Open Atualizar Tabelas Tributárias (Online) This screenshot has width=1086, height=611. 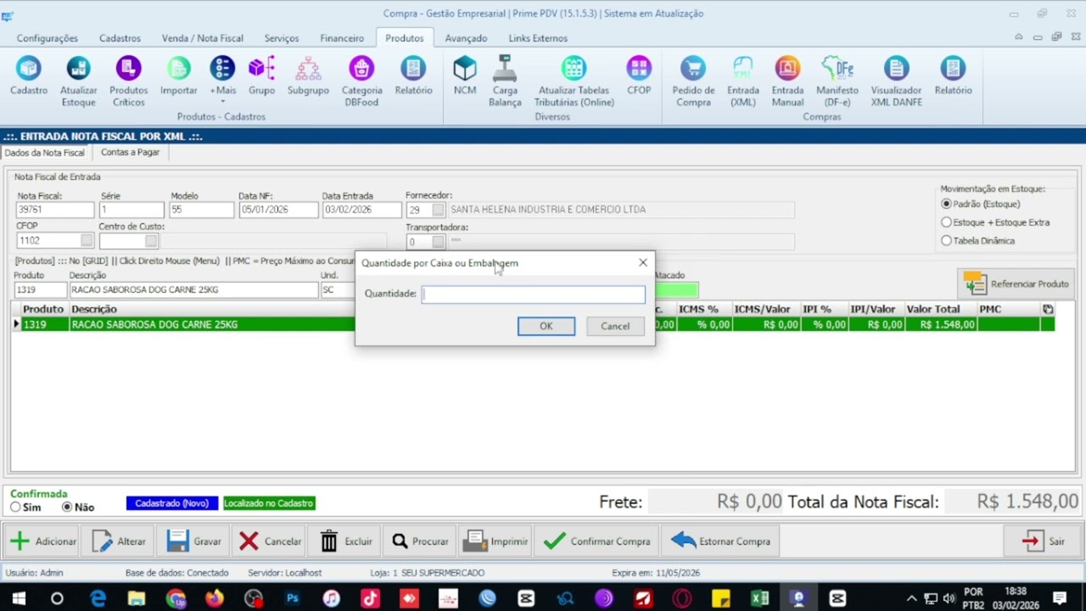tap(574, 81)
